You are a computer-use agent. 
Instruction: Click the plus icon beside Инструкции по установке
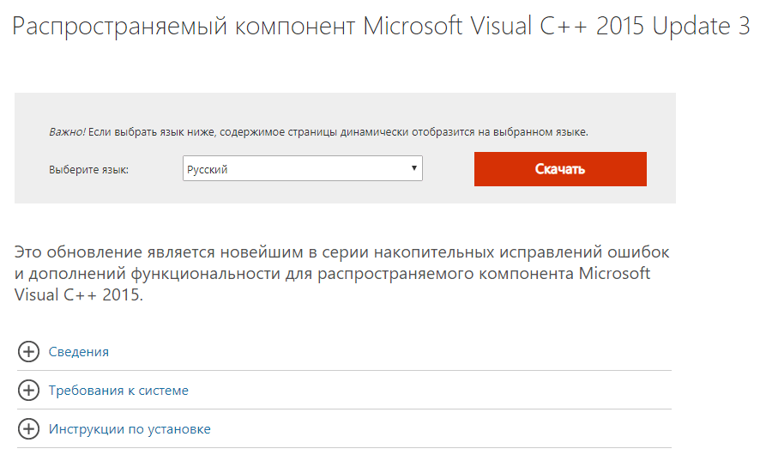tap(28, 429)
